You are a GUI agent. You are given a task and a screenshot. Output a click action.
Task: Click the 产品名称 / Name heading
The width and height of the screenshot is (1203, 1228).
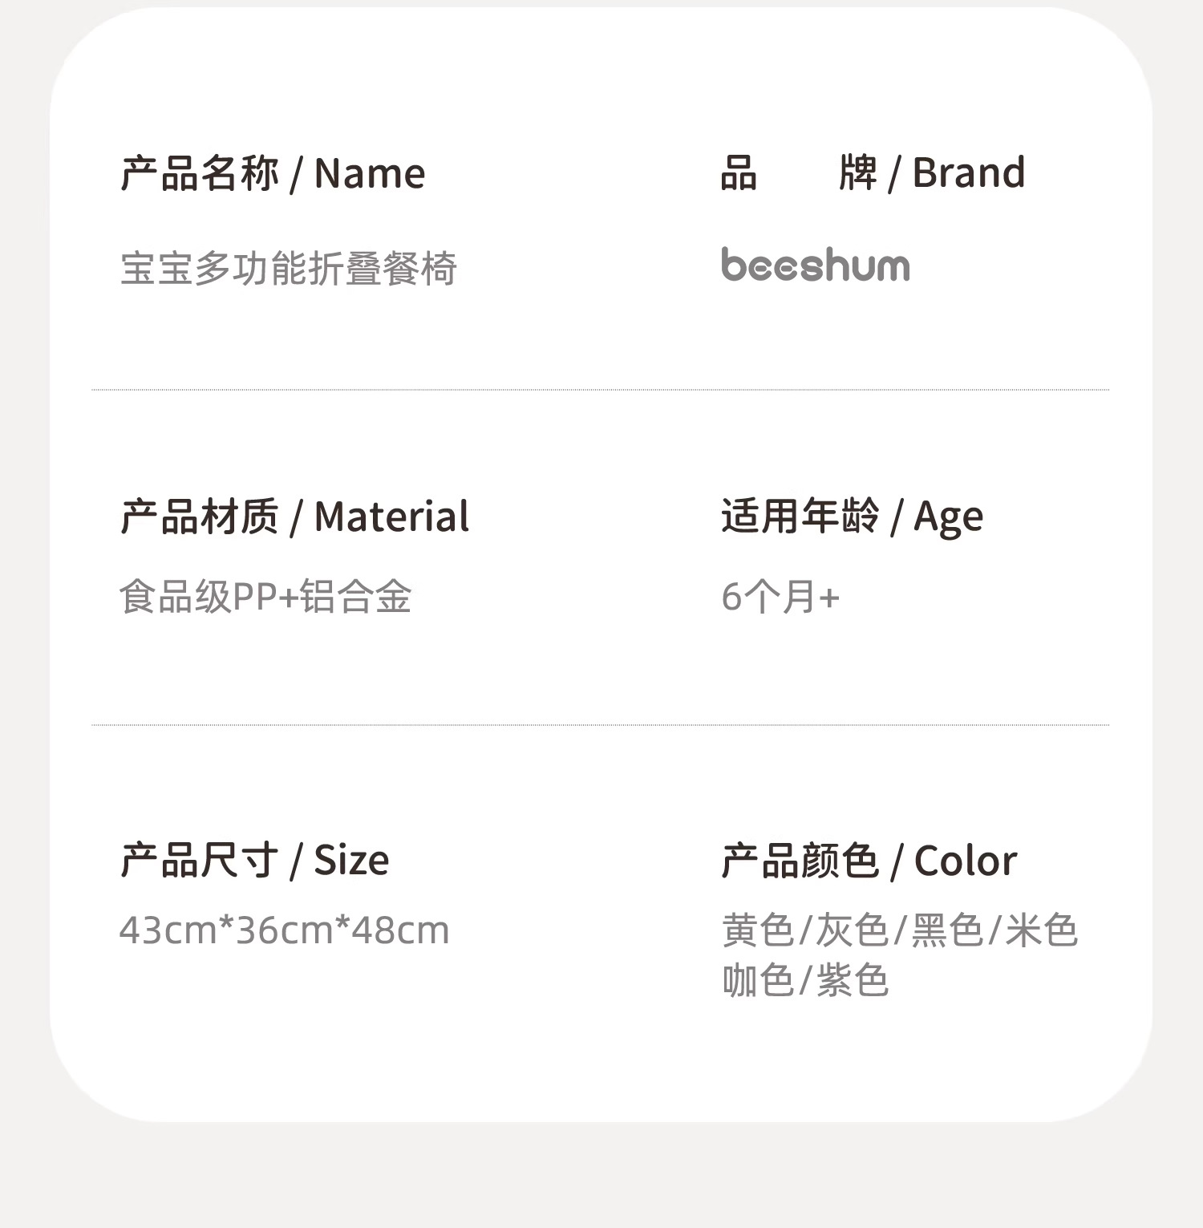click(273, 173)
